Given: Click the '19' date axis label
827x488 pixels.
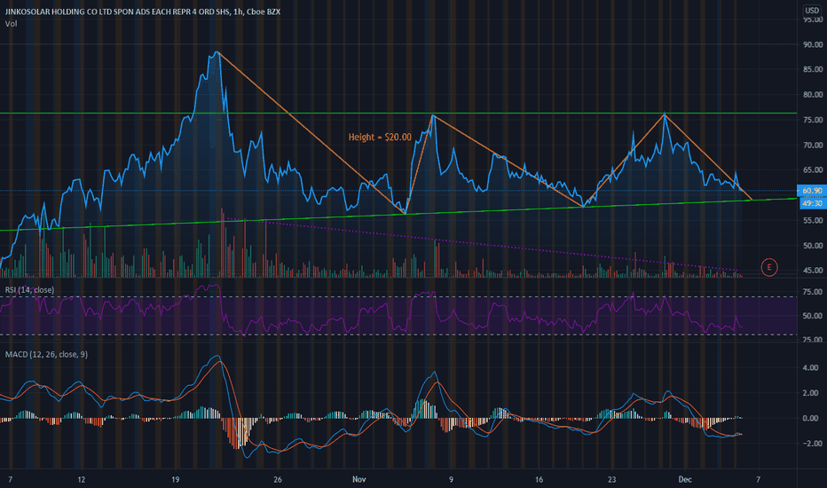Looking at the screenshot, I should coord(175,479).
